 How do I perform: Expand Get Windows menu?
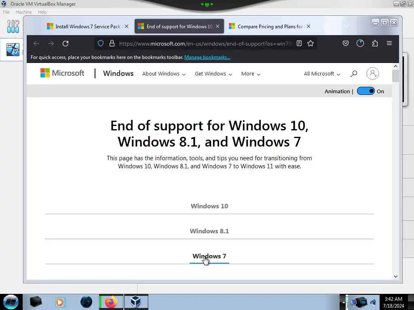point(213,74)
